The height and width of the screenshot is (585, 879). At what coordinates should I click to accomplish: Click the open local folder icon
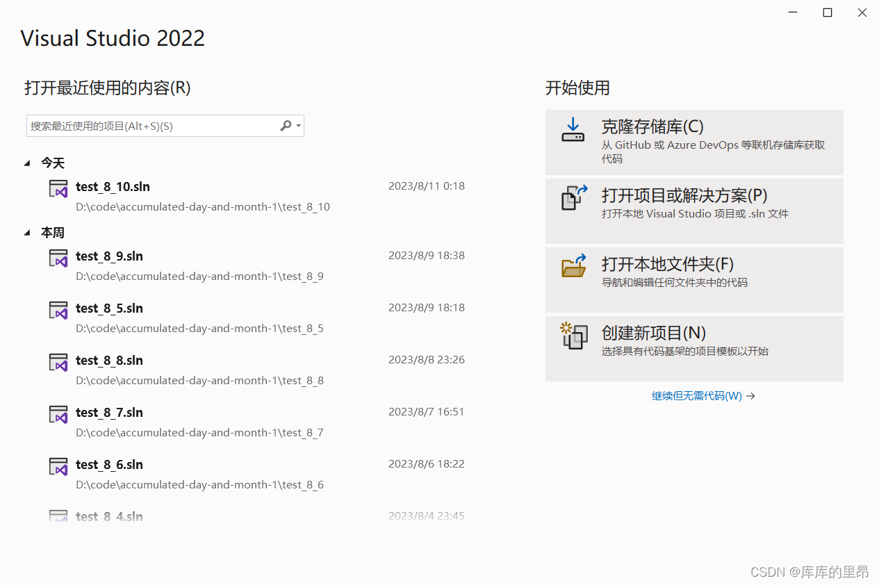click(574, 266)
